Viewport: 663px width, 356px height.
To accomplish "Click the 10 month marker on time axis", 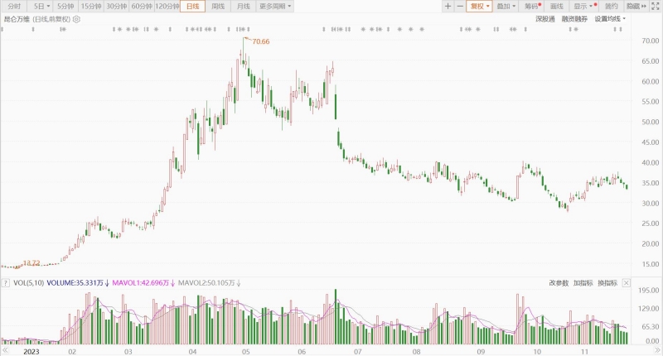I will [x=537, y=352].
